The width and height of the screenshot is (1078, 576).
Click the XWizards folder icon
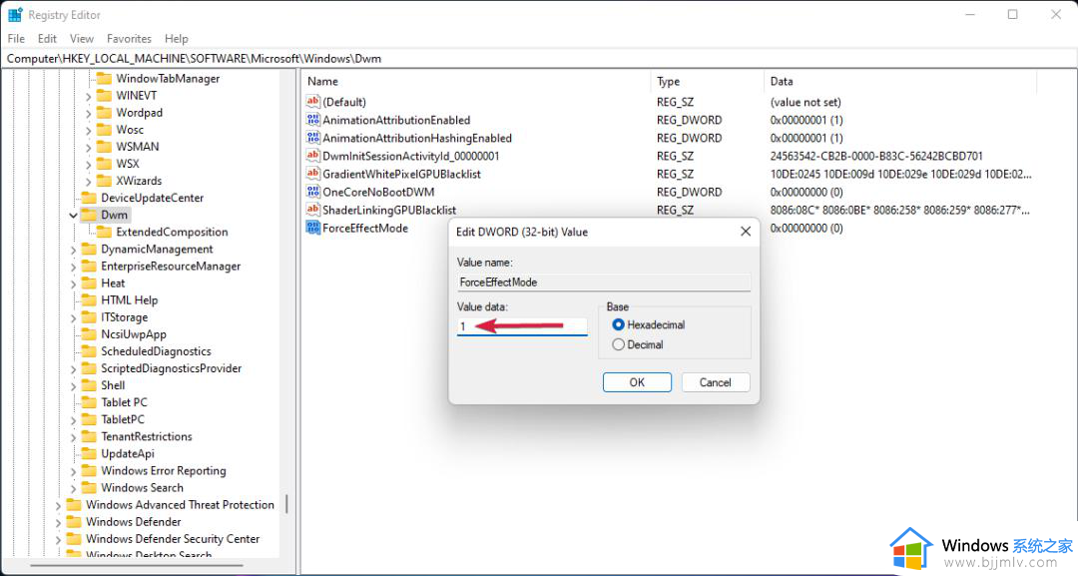[104, 181]
